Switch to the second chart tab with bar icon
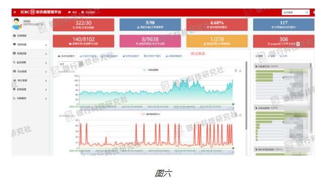Viewport: 336px width, 185px height. pyautogui.click(x=88, y=56)
